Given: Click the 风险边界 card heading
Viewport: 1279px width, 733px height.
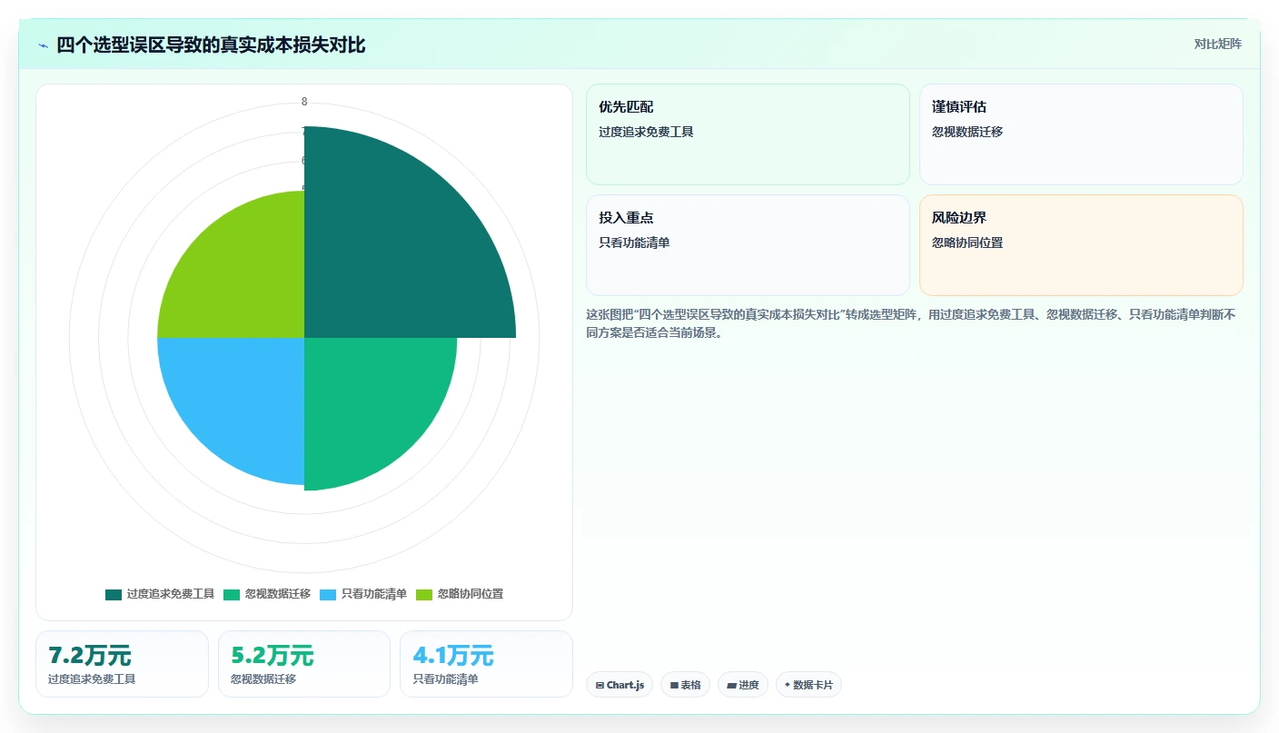Looking at the screenshot, I should click(959, 218).
